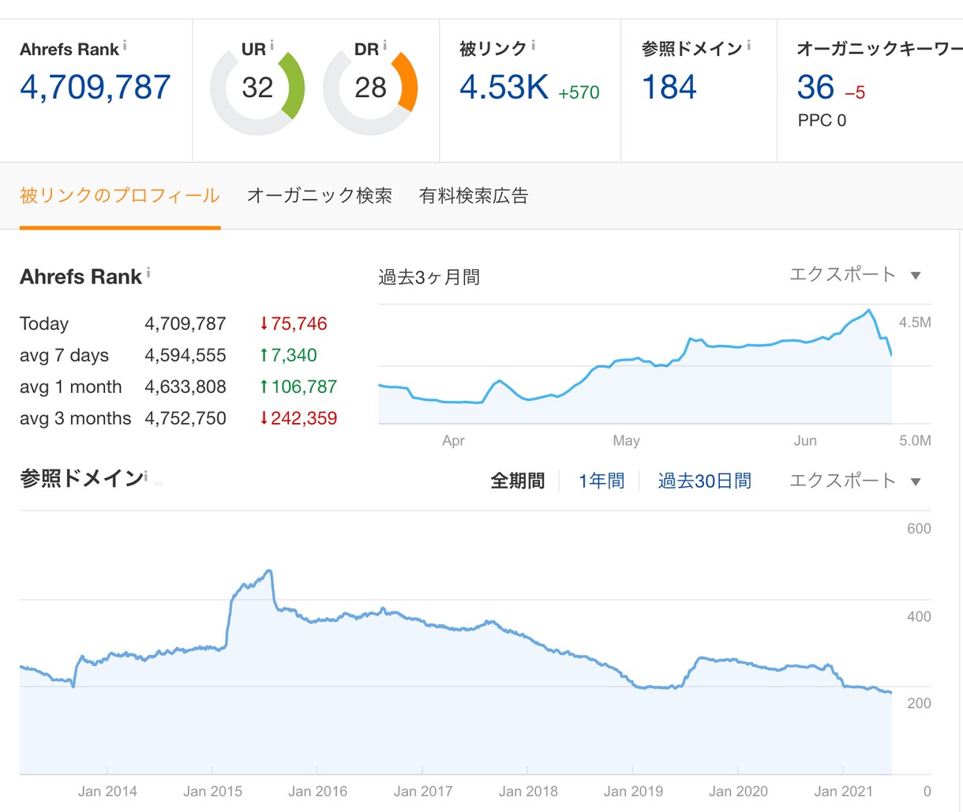The image size is (963, 812).
Task: Select the 被リンクのプロフィール tab
Action: pyautogui.click(x=120, y=196)
